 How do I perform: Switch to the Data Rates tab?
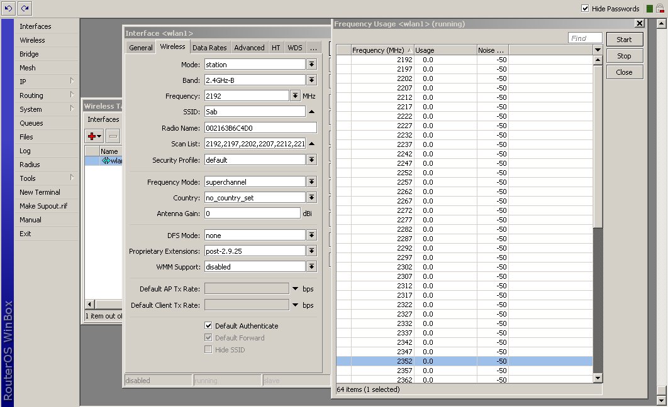[x=209, y=48]
